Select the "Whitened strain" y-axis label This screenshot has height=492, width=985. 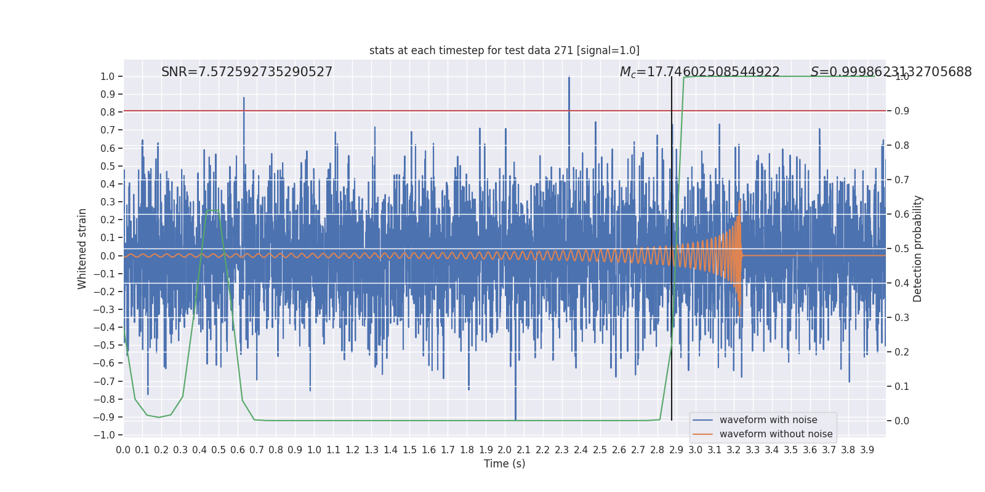(x=82, y=248)
